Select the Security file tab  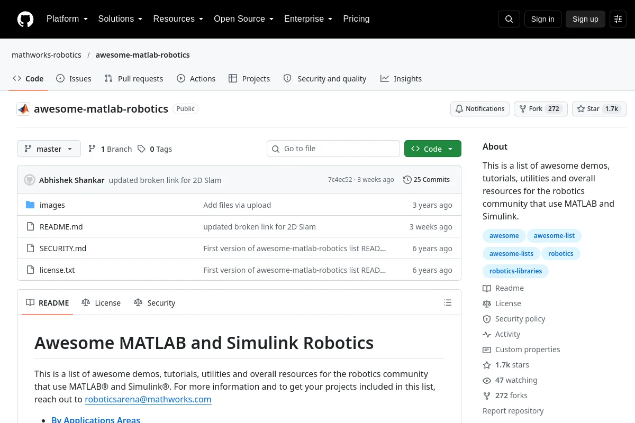click(x=155, y=303)
